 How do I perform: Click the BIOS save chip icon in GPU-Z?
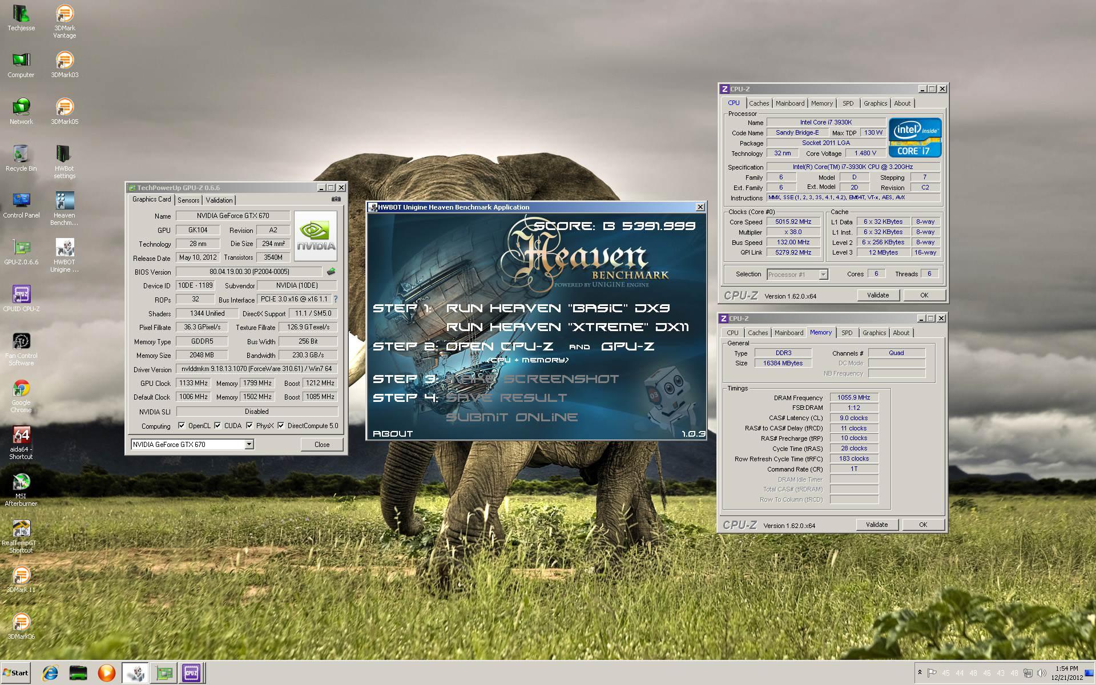pyautogui.click(x=331, y=272)
